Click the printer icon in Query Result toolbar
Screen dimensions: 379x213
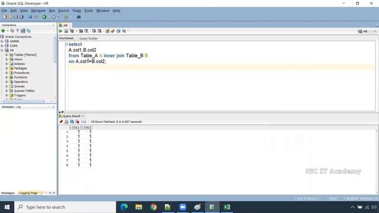pos(66,122)
